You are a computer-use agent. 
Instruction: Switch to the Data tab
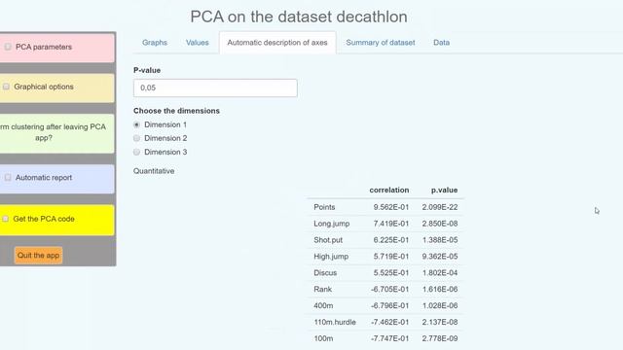click(441, 43)
